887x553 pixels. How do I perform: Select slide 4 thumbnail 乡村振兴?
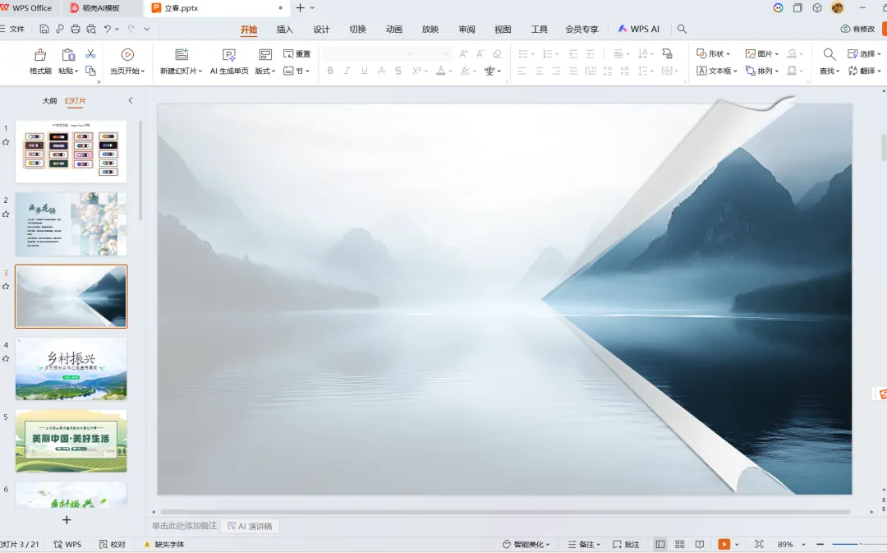[71, 368]
